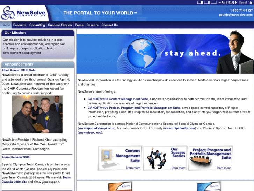Click the blue brochure thumbnail at bottom

(x=209, y=186)
